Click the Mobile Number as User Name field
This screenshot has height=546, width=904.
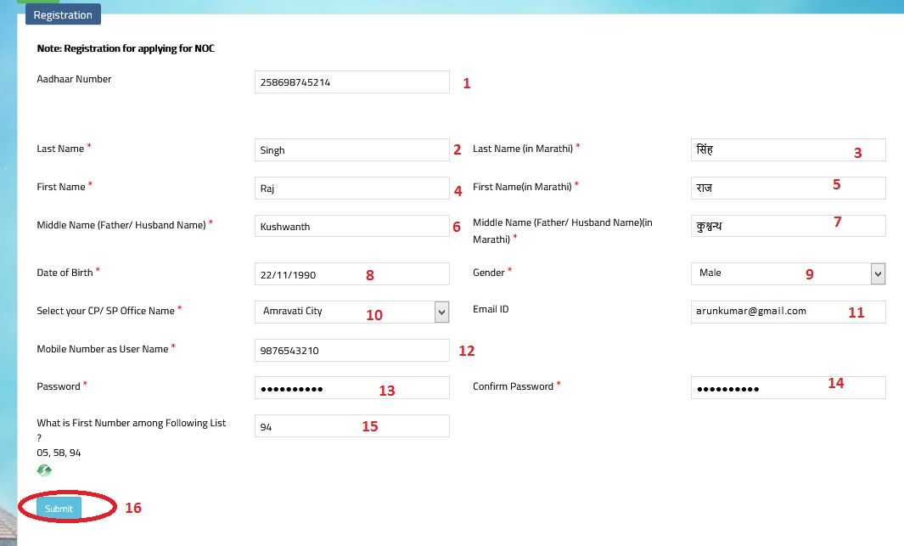pos(351,351)
